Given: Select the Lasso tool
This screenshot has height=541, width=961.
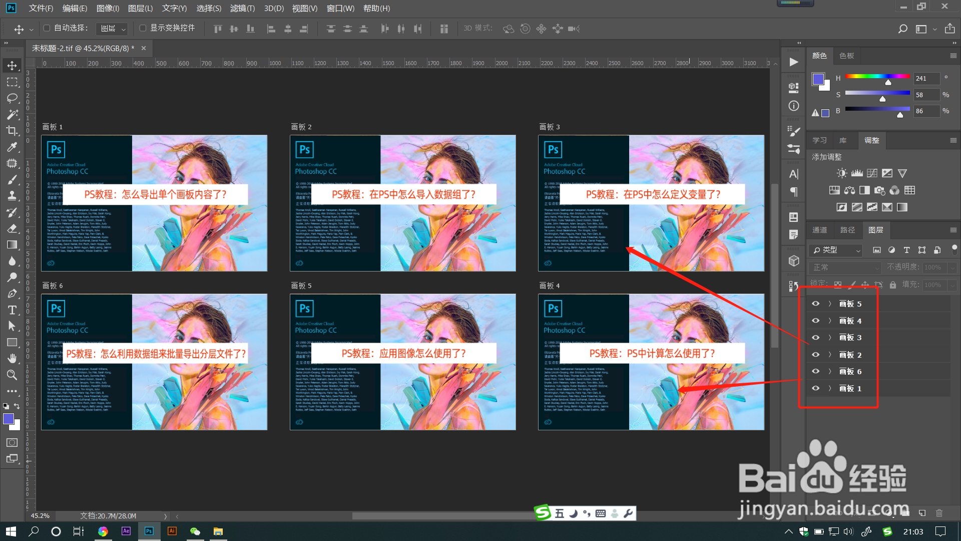Looking at the screenshot, I should tap(12, 98).
